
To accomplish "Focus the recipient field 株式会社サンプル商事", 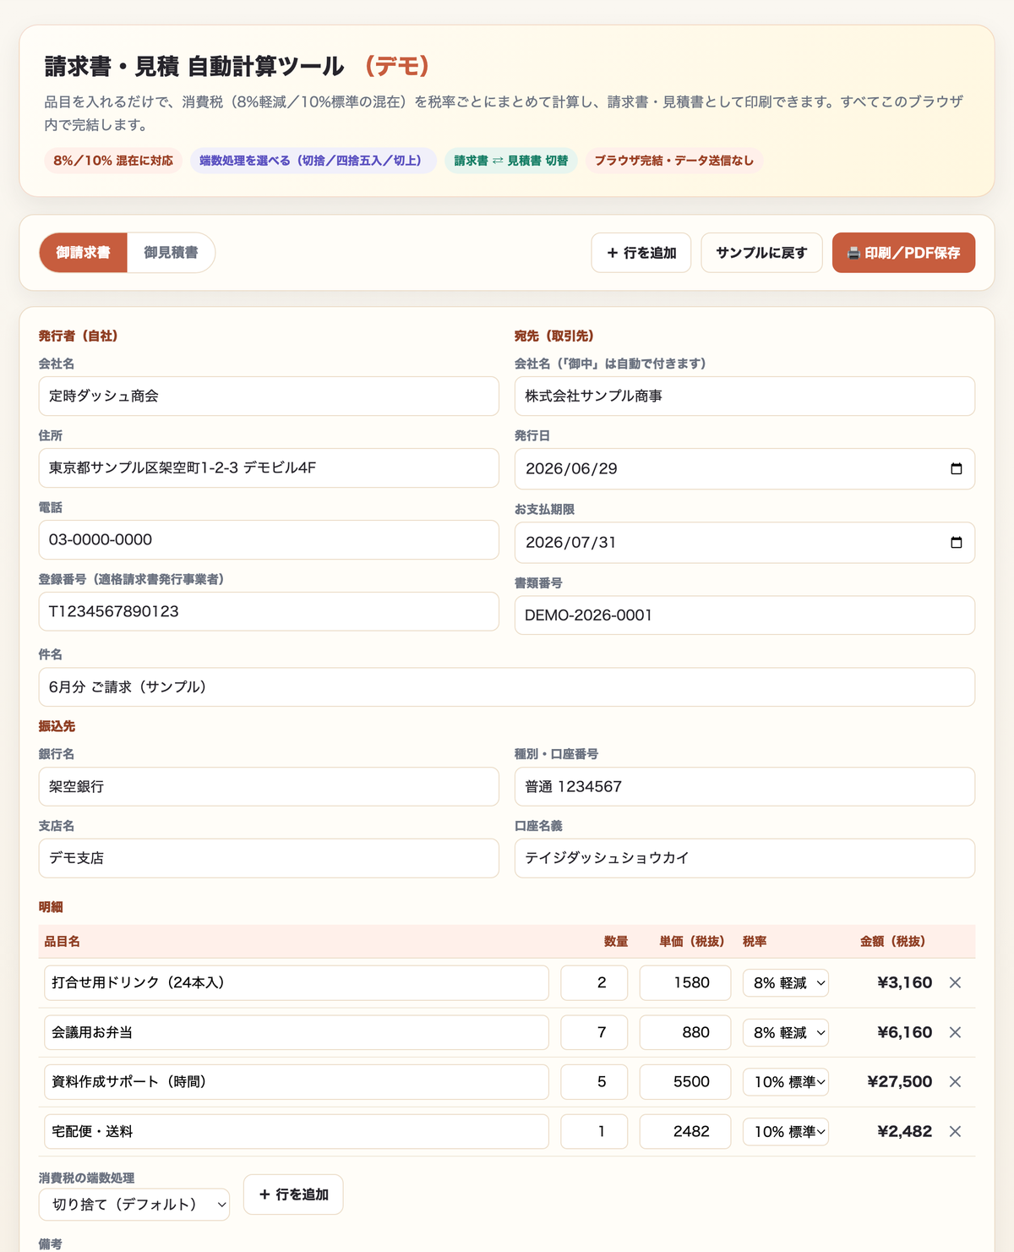I will (744, 396).
